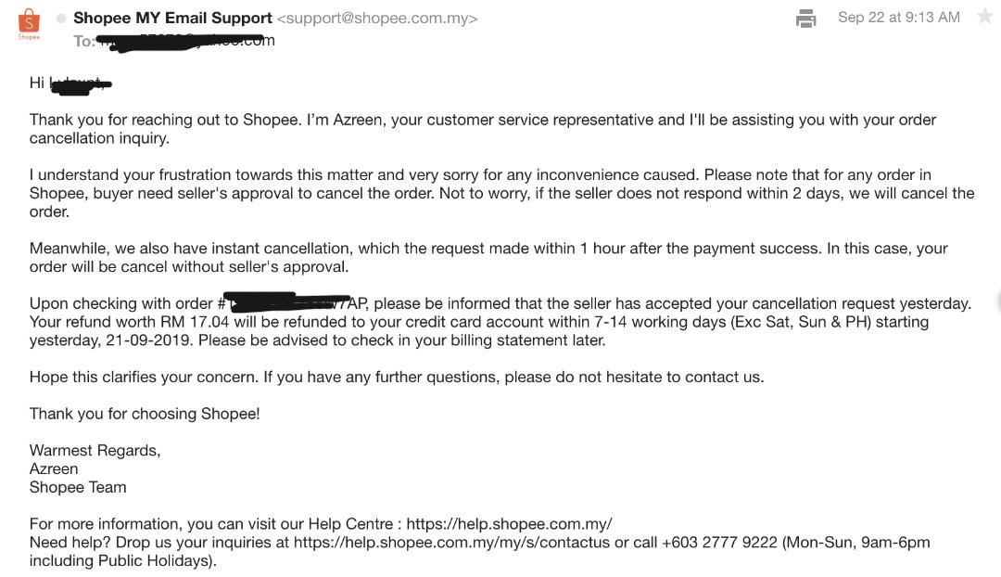Click the unread indicator dot next to sender
1001x577 pixels.
[x=60, y=17]
